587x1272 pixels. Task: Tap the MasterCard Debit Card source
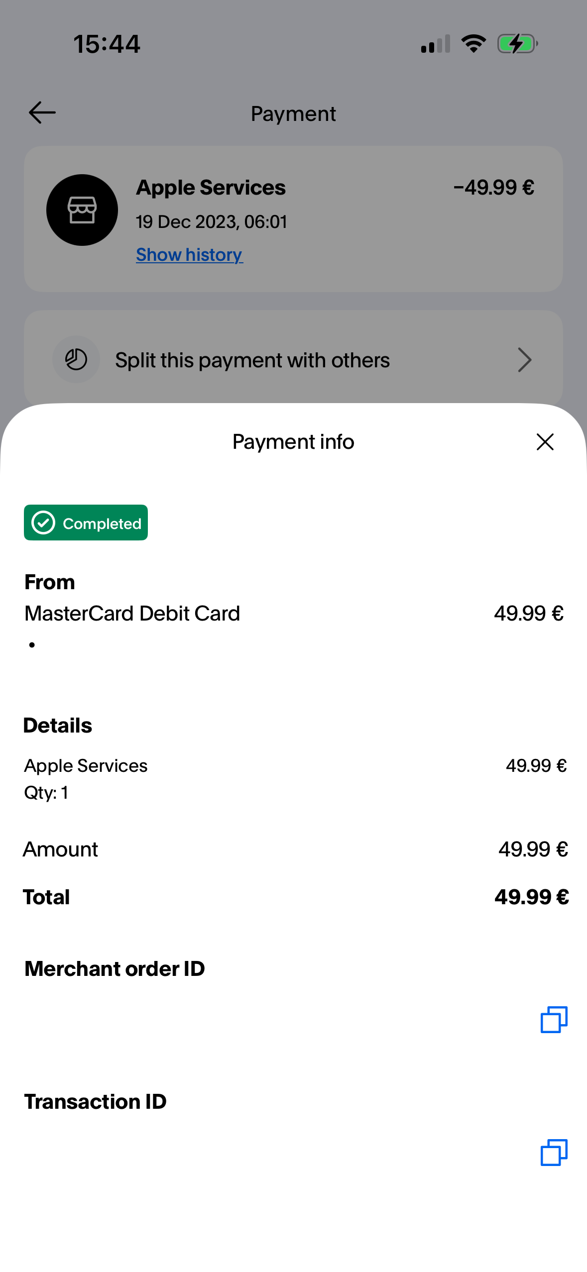click(132, 614)
